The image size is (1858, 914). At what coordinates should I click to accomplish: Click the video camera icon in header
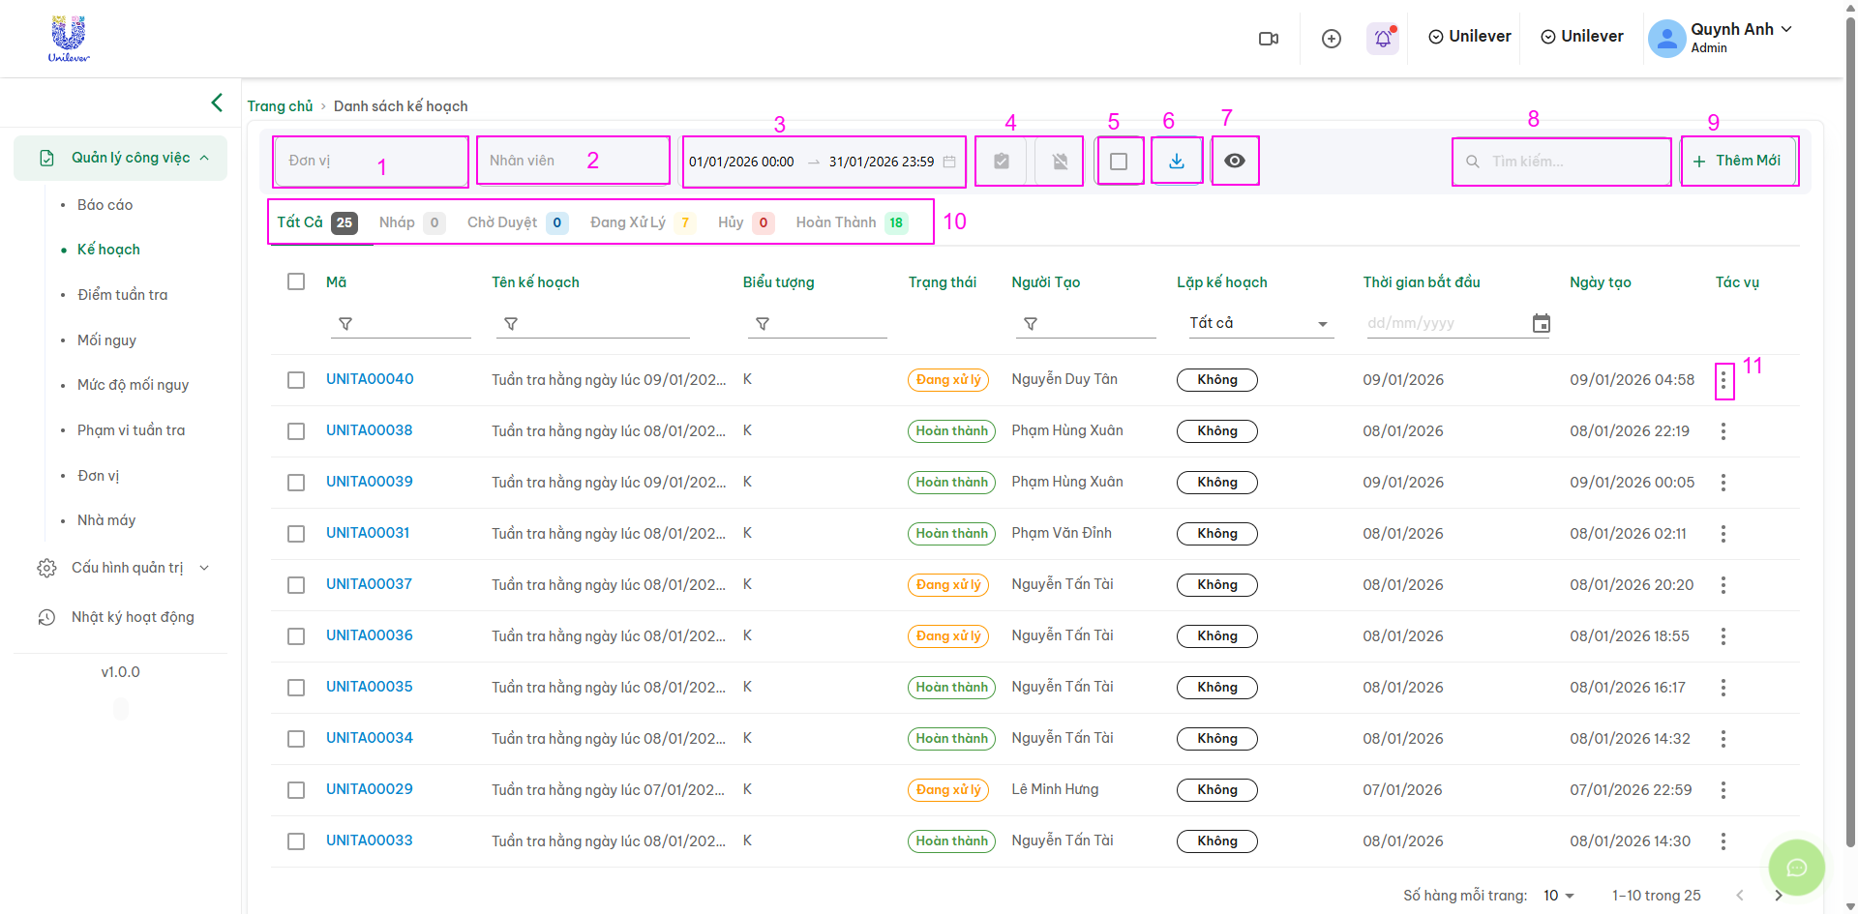click(x=1268, y=39)
